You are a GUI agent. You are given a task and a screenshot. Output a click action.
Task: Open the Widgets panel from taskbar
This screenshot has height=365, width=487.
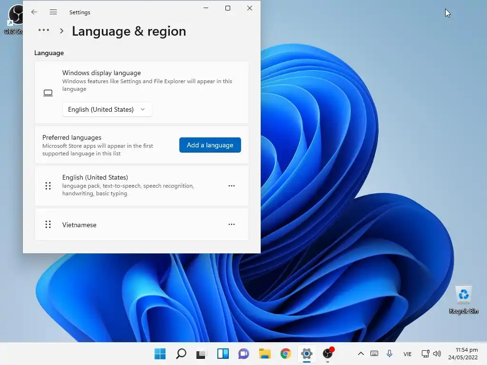pos(223,354)
